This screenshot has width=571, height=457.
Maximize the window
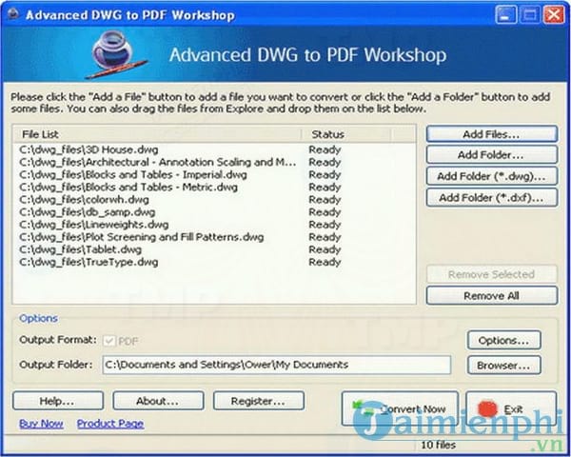529,15
